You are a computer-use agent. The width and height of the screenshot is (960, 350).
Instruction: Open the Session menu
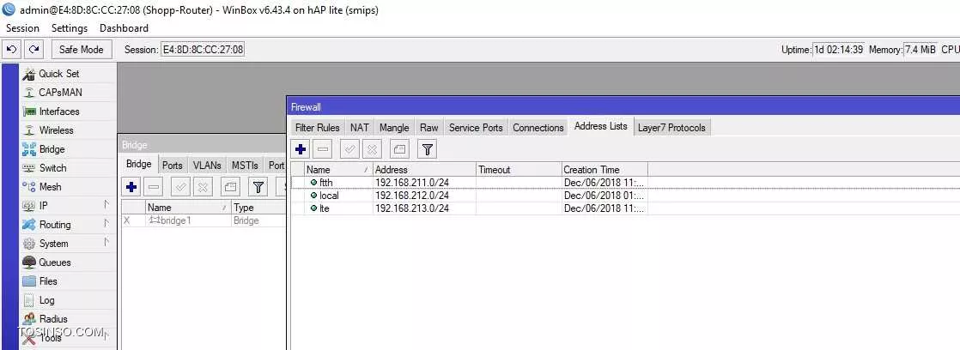[22, 28]
